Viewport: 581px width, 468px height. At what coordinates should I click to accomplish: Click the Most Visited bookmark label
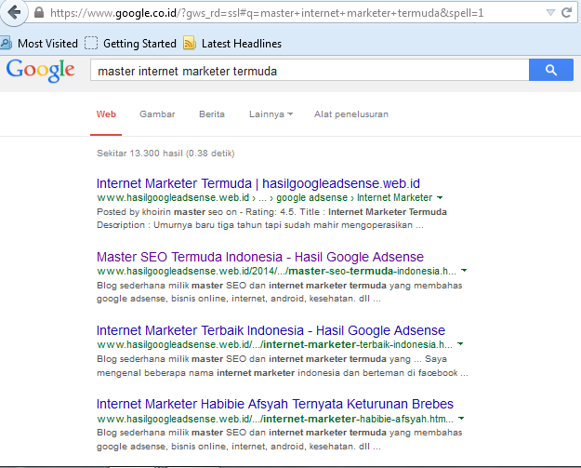pos(47,44)
